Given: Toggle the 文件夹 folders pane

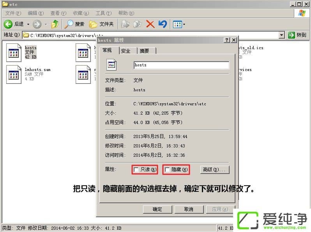Looking at the screenshot, I should [x=101, y=24].
